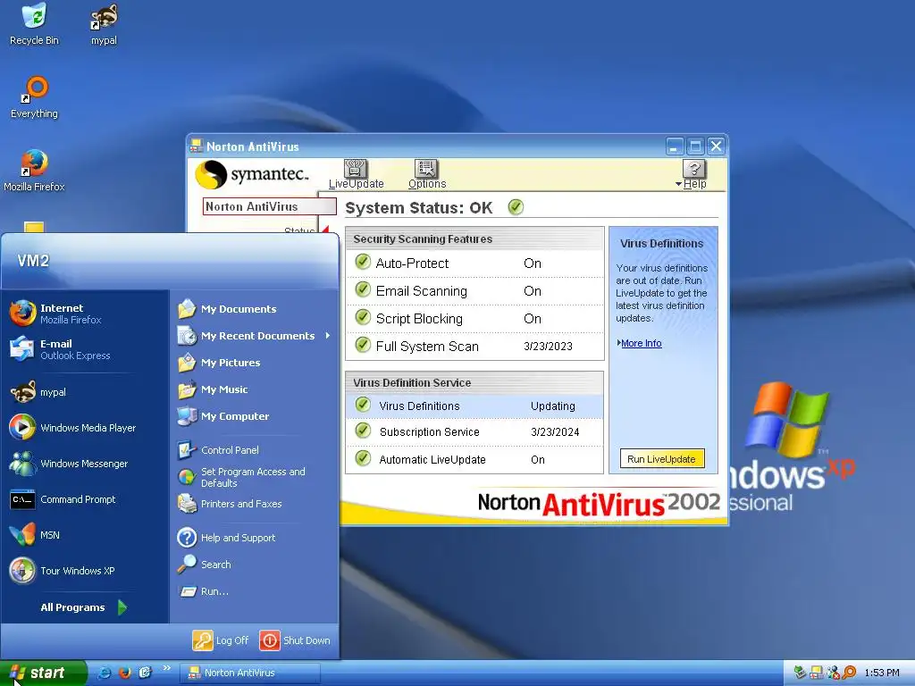
Task: Open Printers and Faxes
Action: tap(255, 504)
